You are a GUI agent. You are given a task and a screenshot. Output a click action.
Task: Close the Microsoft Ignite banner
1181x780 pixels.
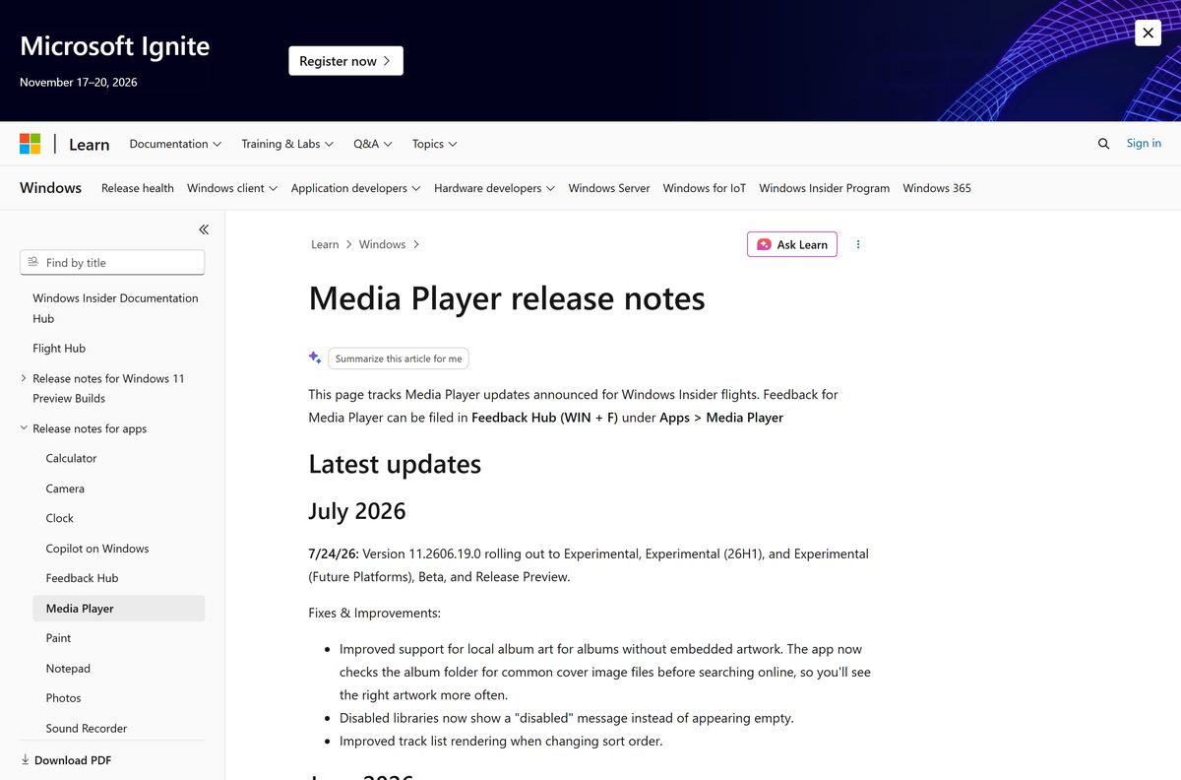point(1148,32)
